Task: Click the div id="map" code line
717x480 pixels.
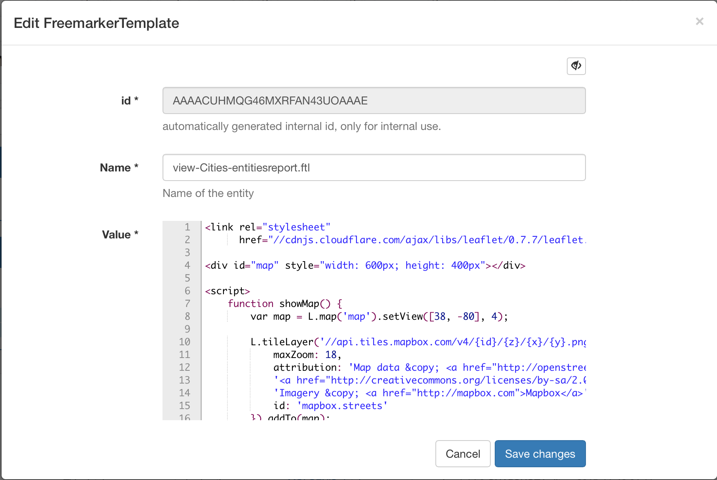Action: (x=365, y=266)
